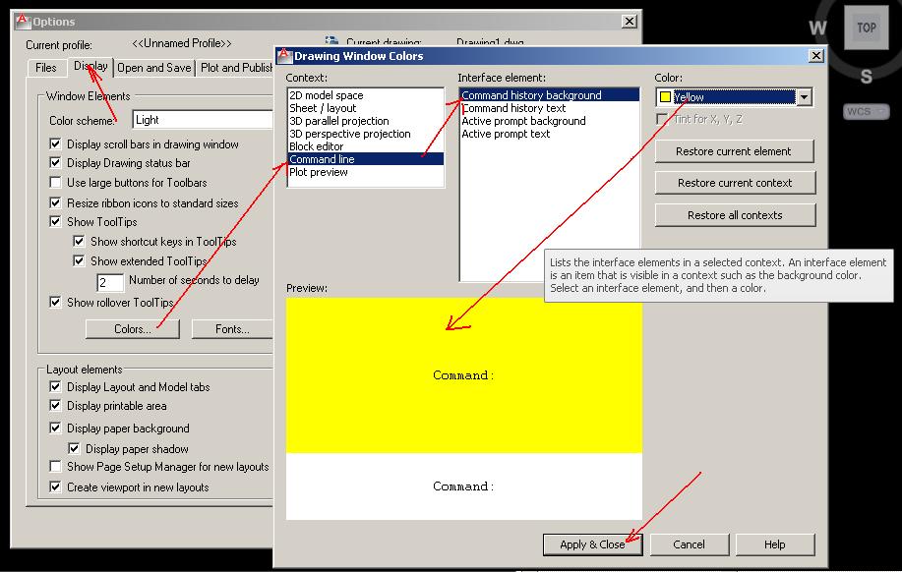Enable Show Page Setup Manager for new layouts

coord(56,467)
